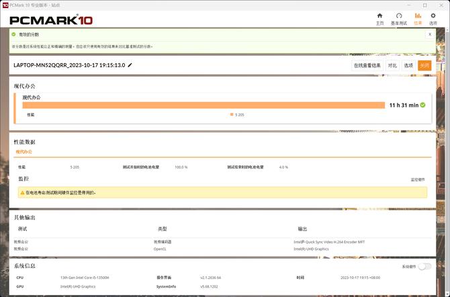450x297 pixels.
Task: Click the 系统信息 section heading
Action: coord(25,266)
